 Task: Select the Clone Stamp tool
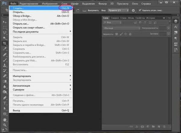click(5, 65)
